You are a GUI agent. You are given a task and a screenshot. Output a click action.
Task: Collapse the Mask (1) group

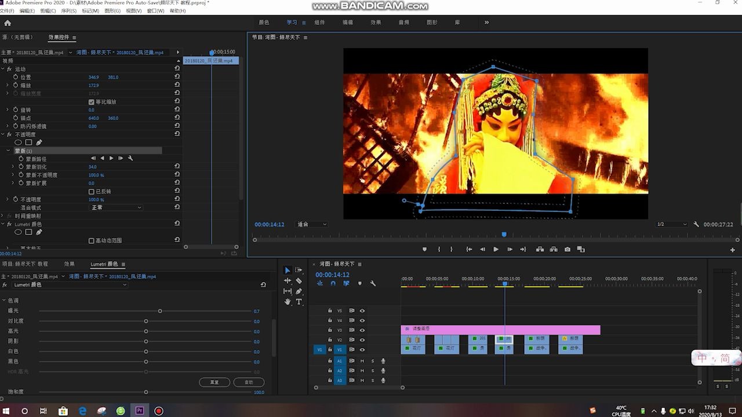pos(8,151)
